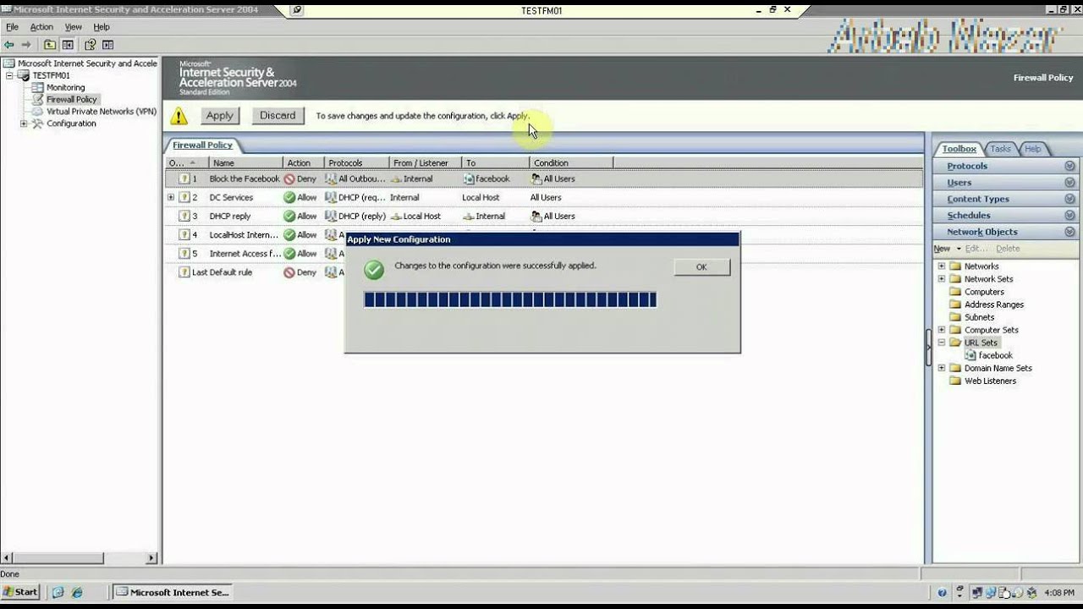Click the Address Ranges folder icon

tap(955, 304)
